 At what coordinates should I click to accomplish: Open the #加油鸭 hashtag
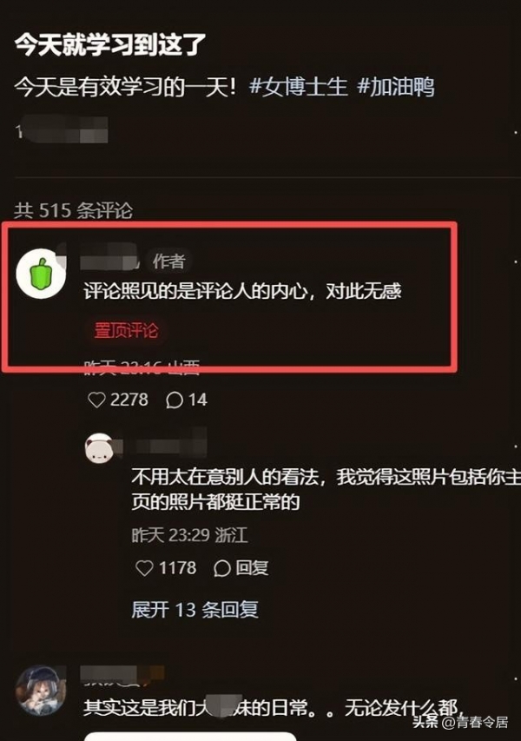coord(396,87)
